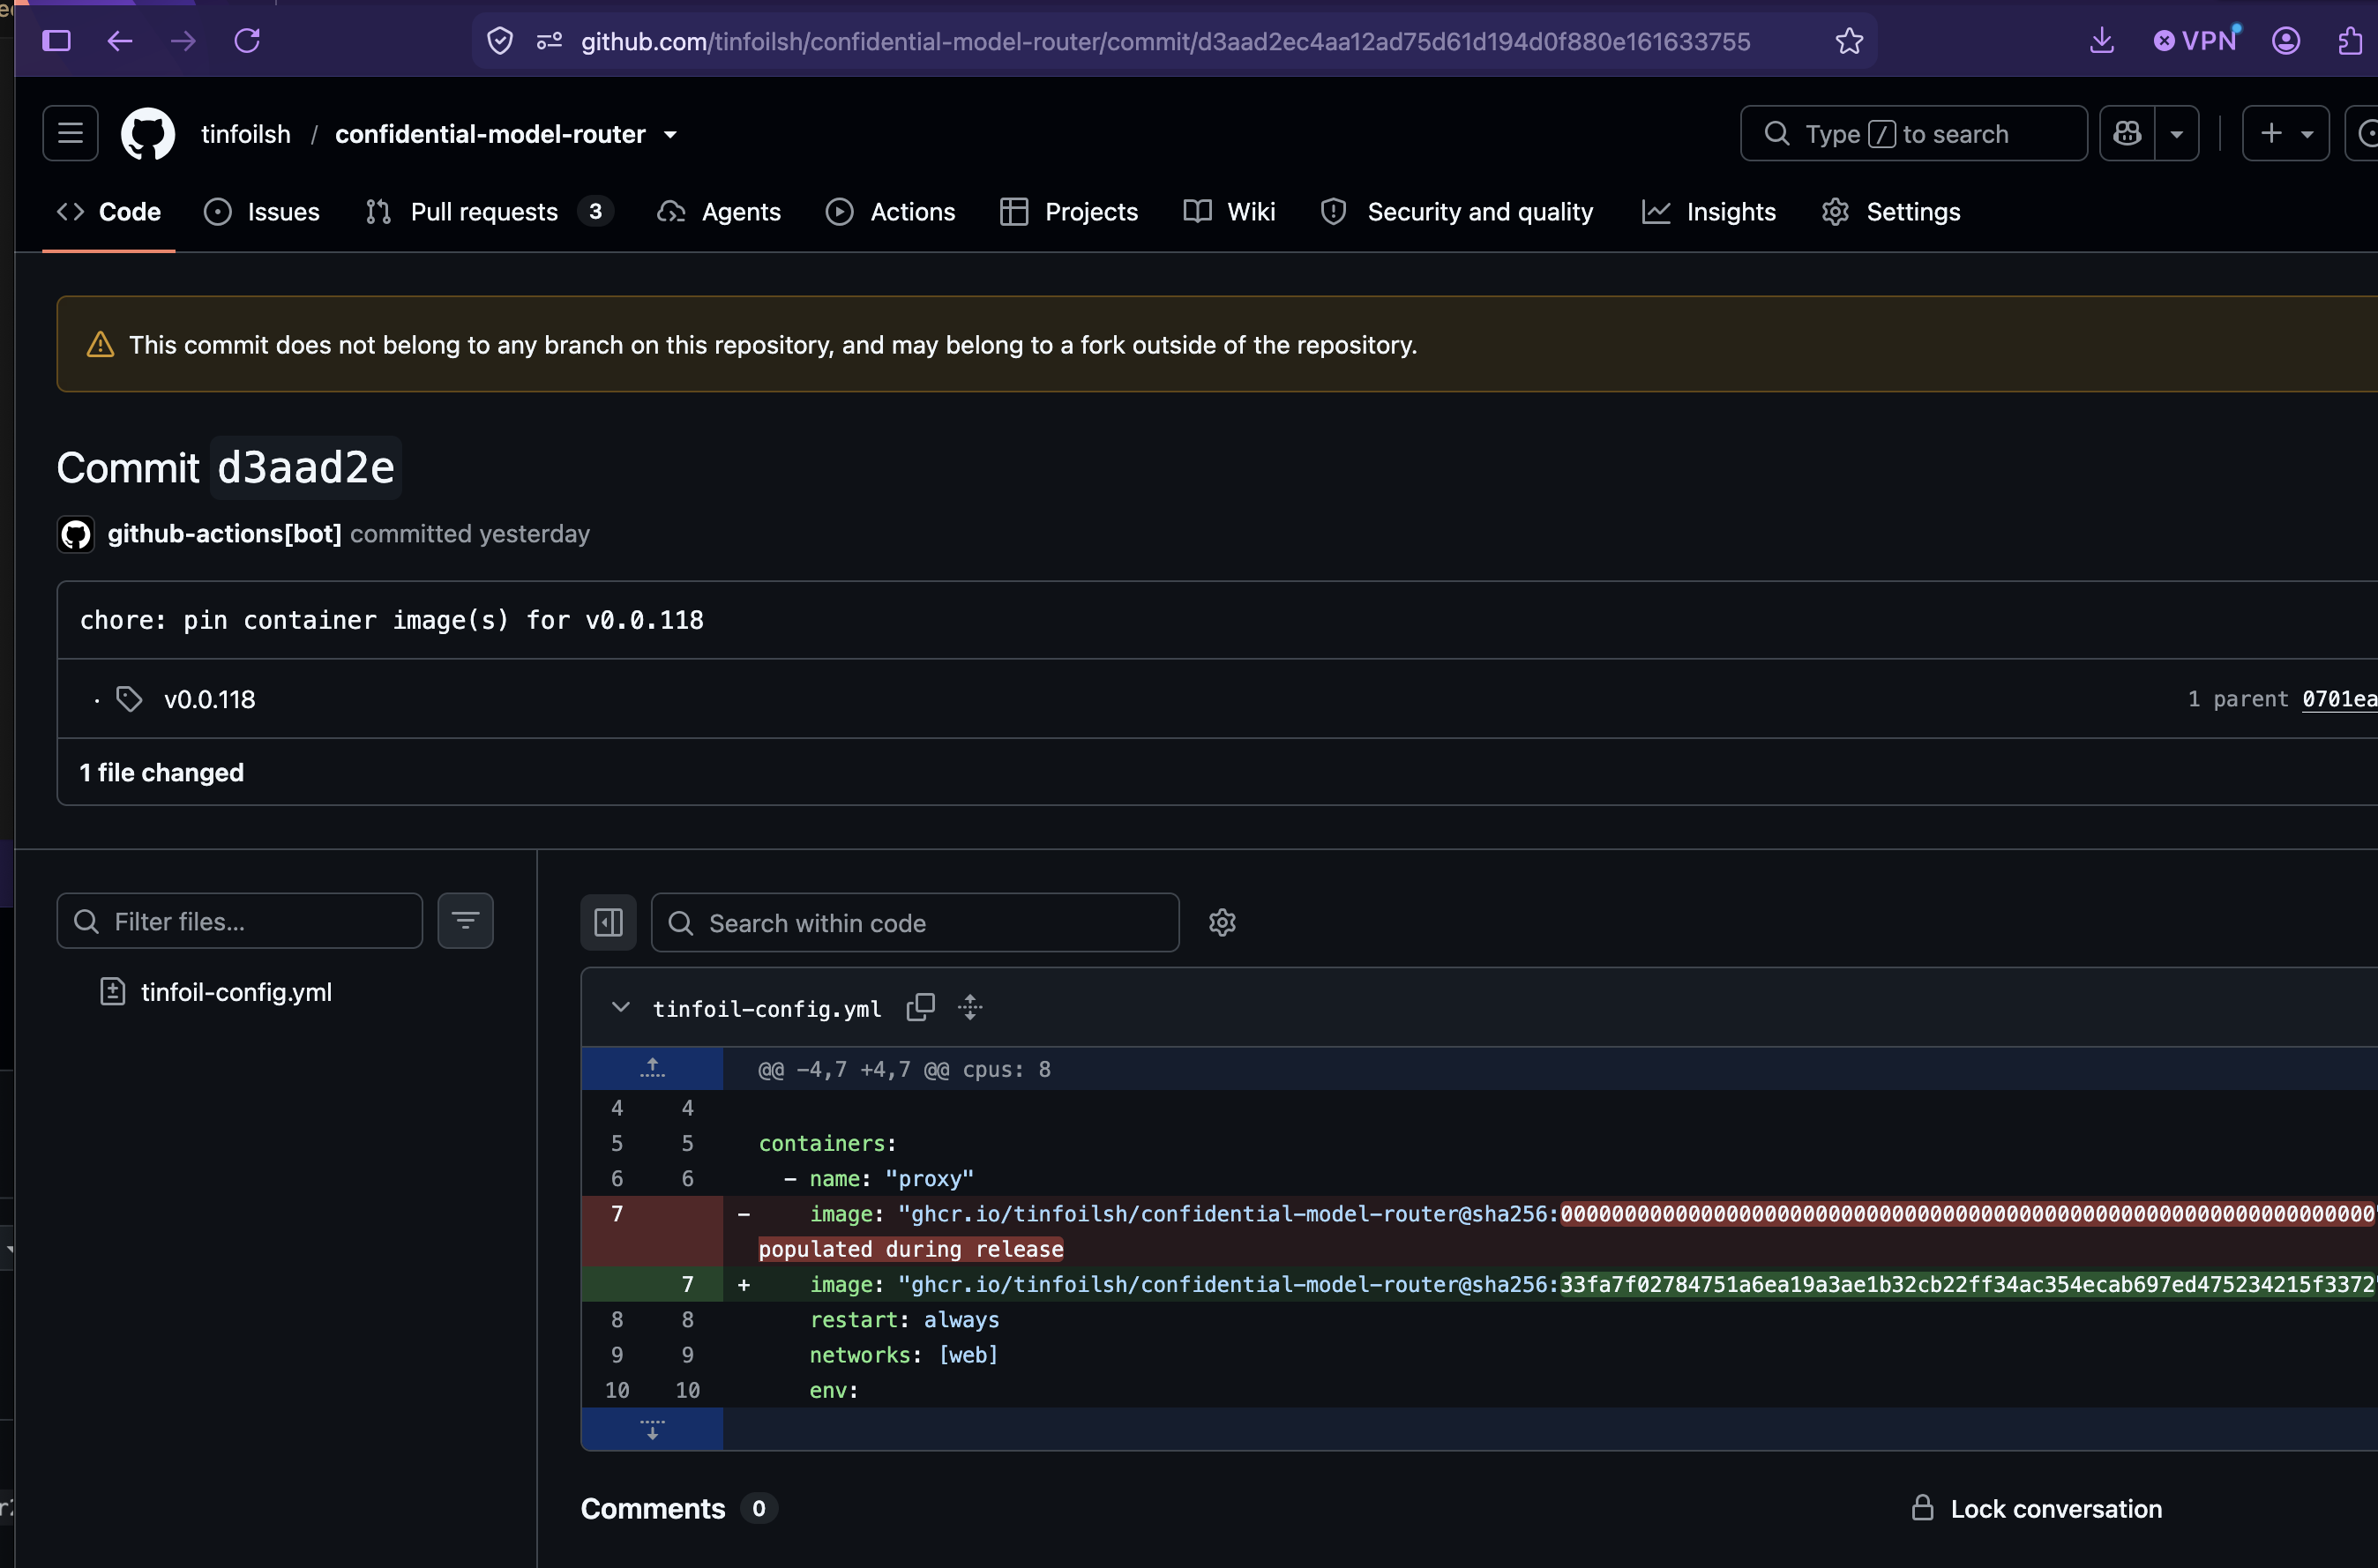Screen dimensions: 2378x1568
Task: Open the tinfoilsh organization link
Action: (246, 134)
